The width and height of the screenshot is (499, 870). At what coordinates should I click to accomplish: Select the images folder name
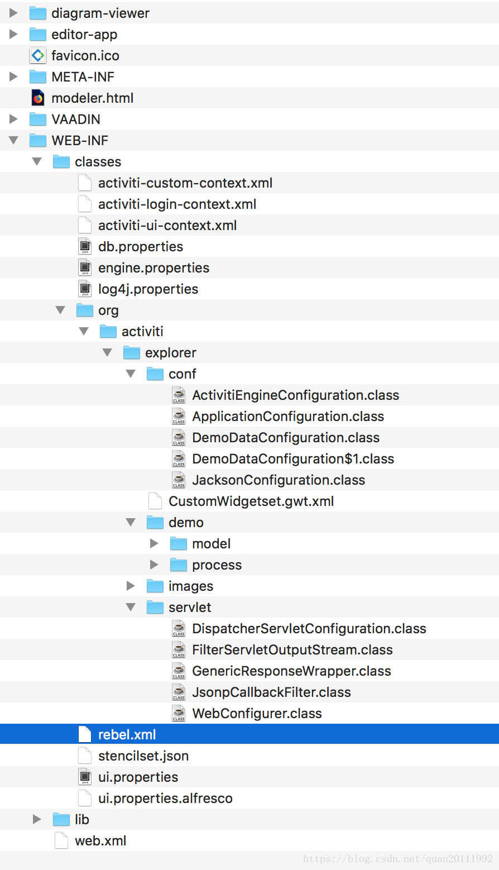coord(191,586)
